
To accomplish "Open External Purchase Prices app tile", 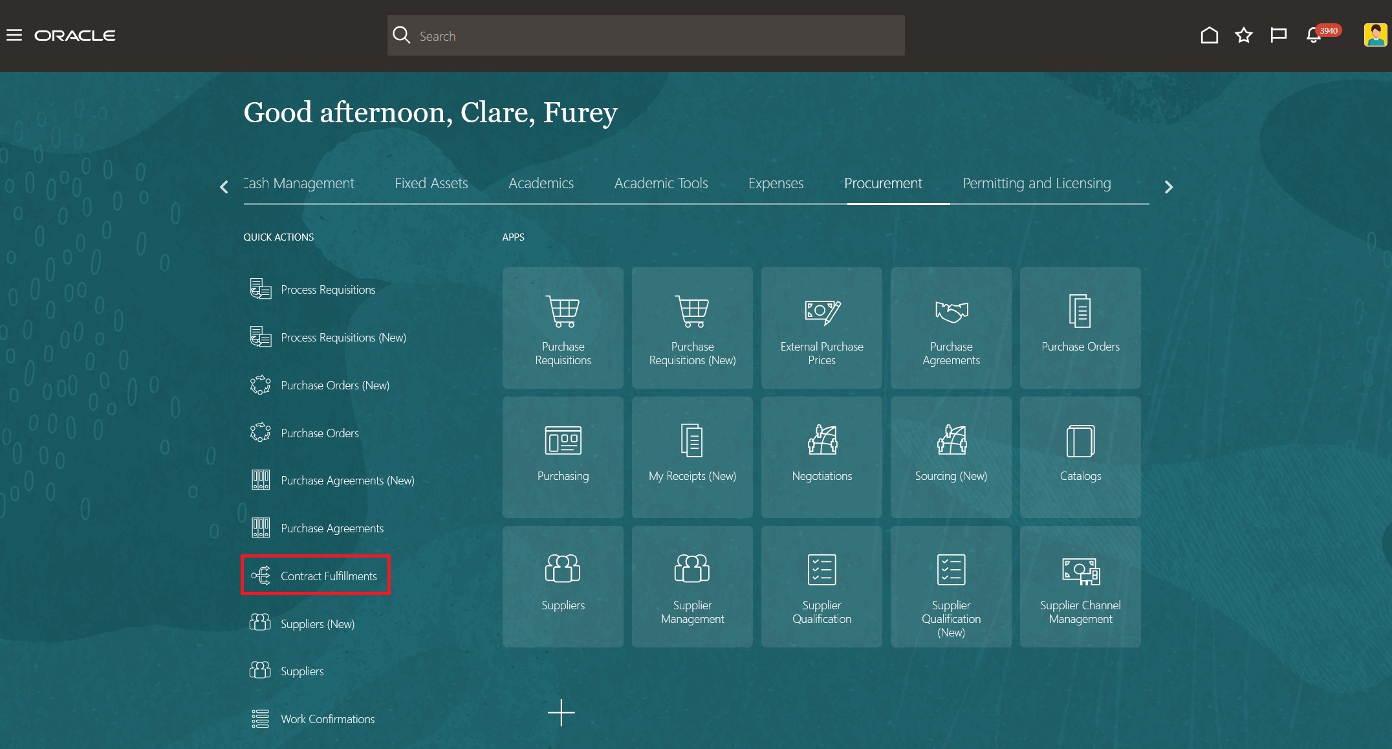I will click(x=821, y=328).
